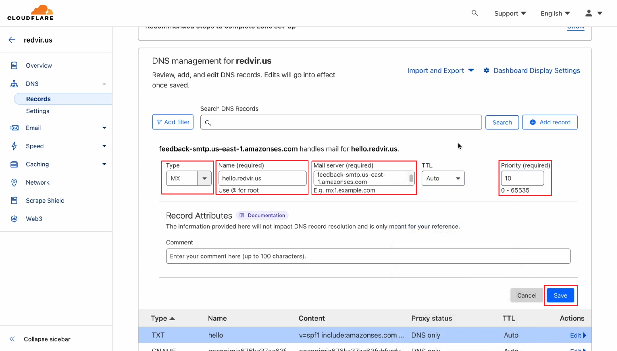Image resolution: width=617 pixels, height=351 pixels.
Task: Expand the Email sidebar section
Action: [x=104, y=128]
